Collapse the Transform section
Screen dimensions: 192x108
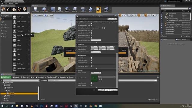77,44
